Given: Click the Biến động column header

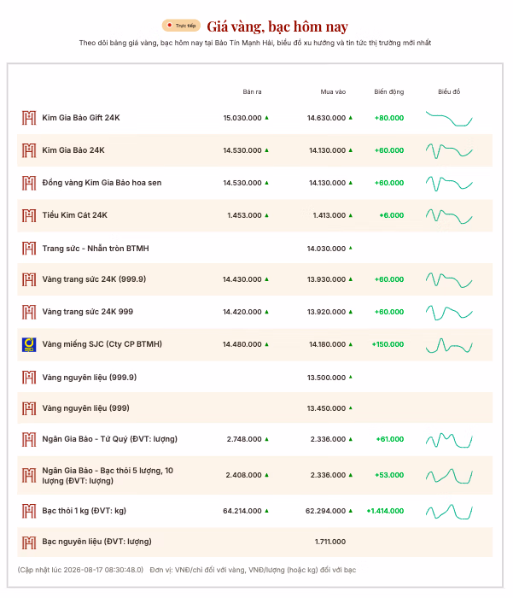Looking at the screenshot, I should coord(388,92).
